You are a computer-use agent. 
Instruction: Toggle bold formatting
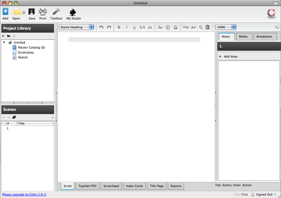[119, 27]
